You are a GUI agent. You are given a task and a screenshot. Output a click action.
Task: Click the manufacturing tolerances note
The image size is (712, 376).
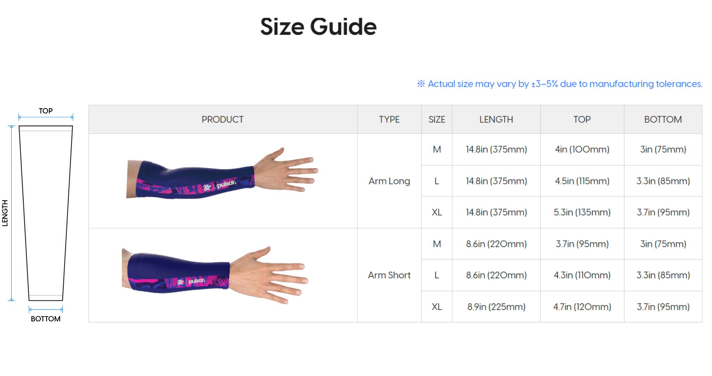[x=560, y=84]
